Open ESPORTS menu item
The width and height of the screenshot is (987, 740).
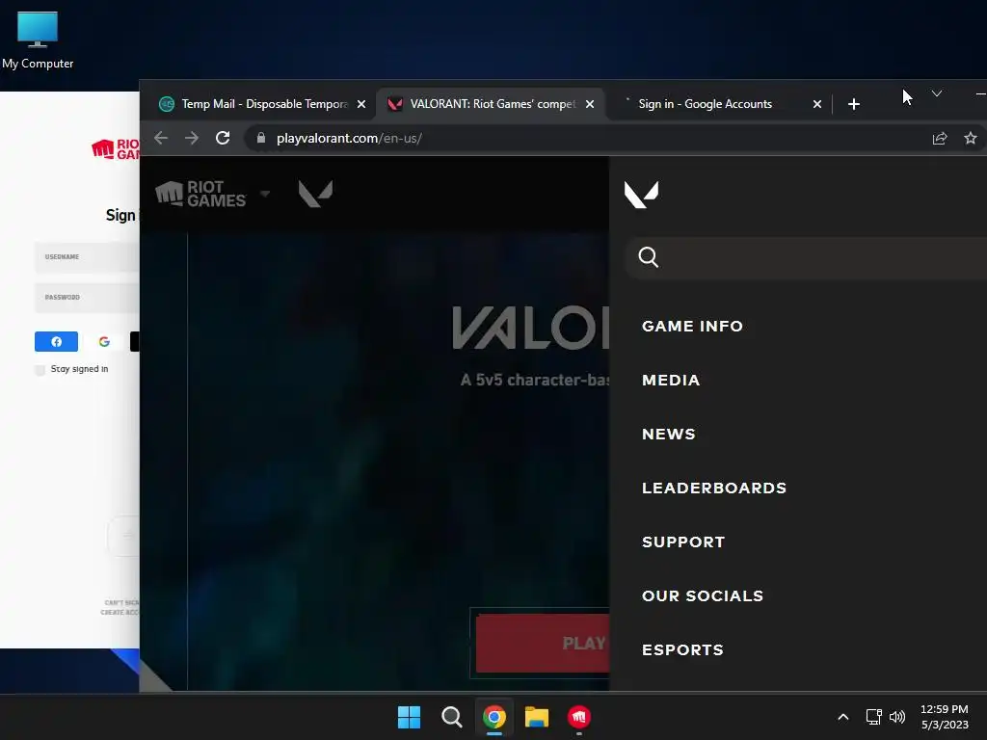coord(683,650)
